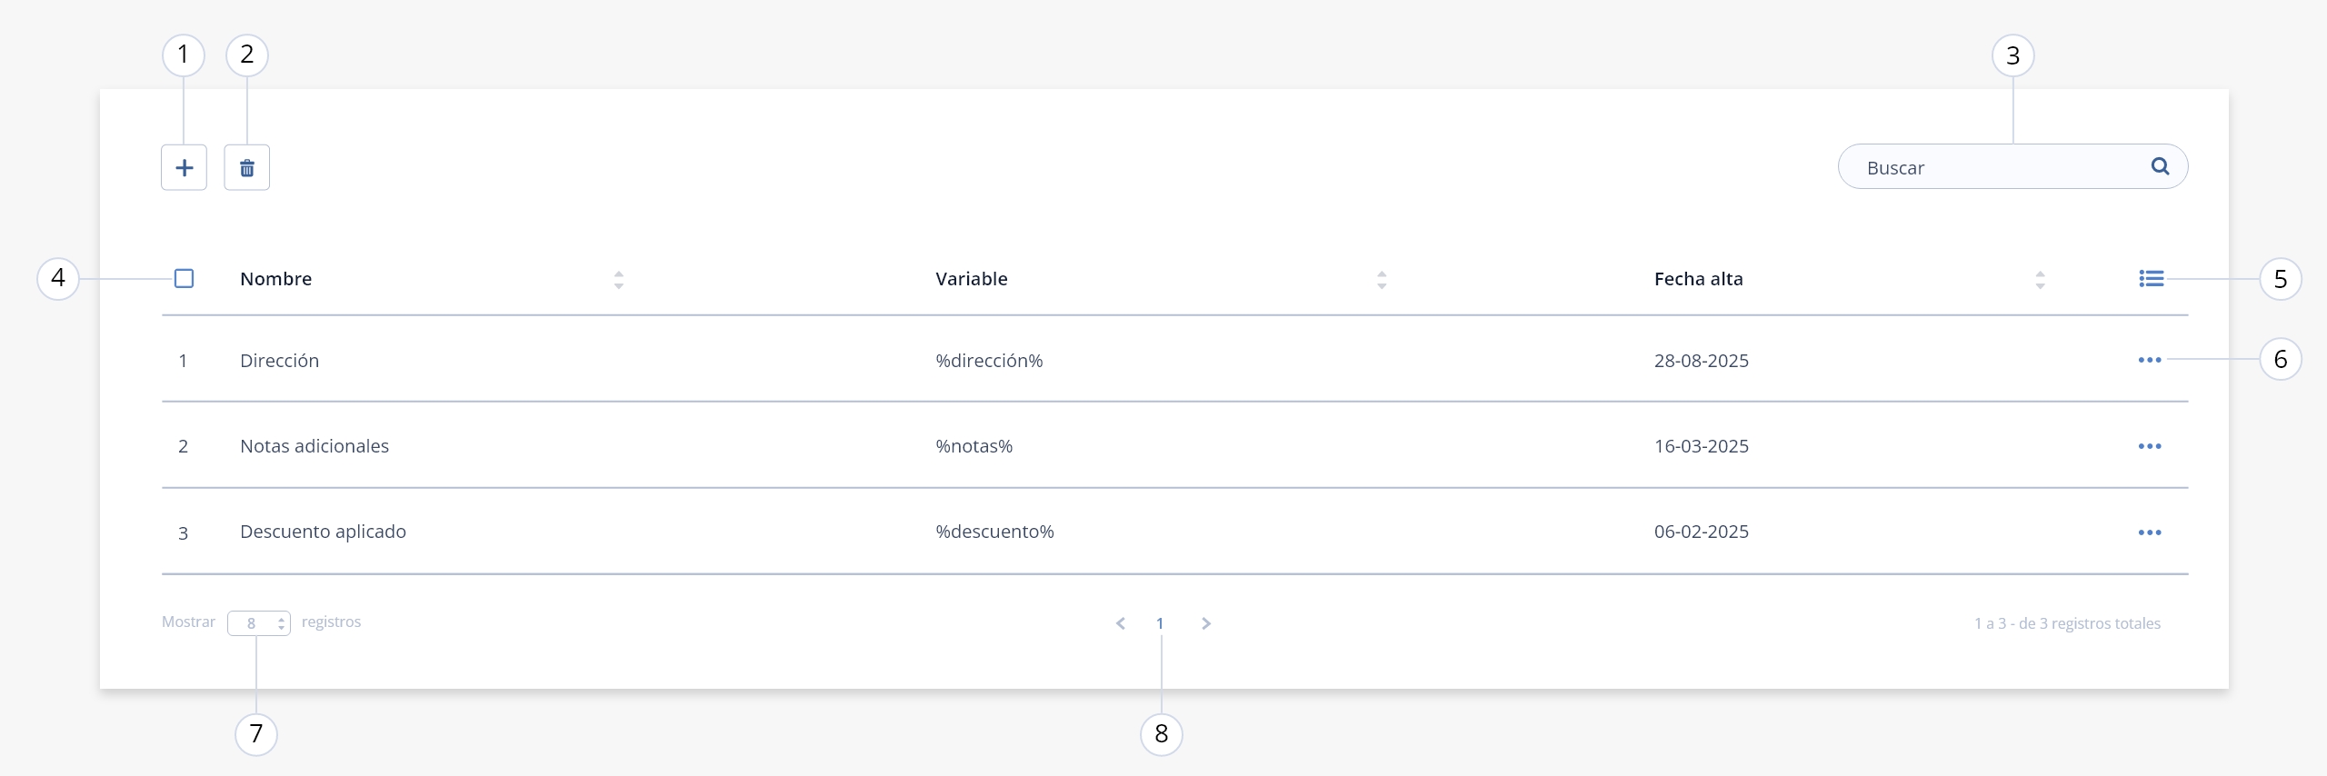
Task: Toggle the select-all checkbox in header
Action: pos(184,278)
